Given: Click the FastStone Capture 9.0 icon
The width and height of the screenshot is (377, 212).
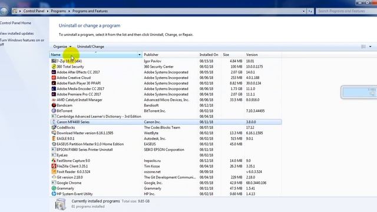Looking at the screenshot, I should tap(54, 161).
